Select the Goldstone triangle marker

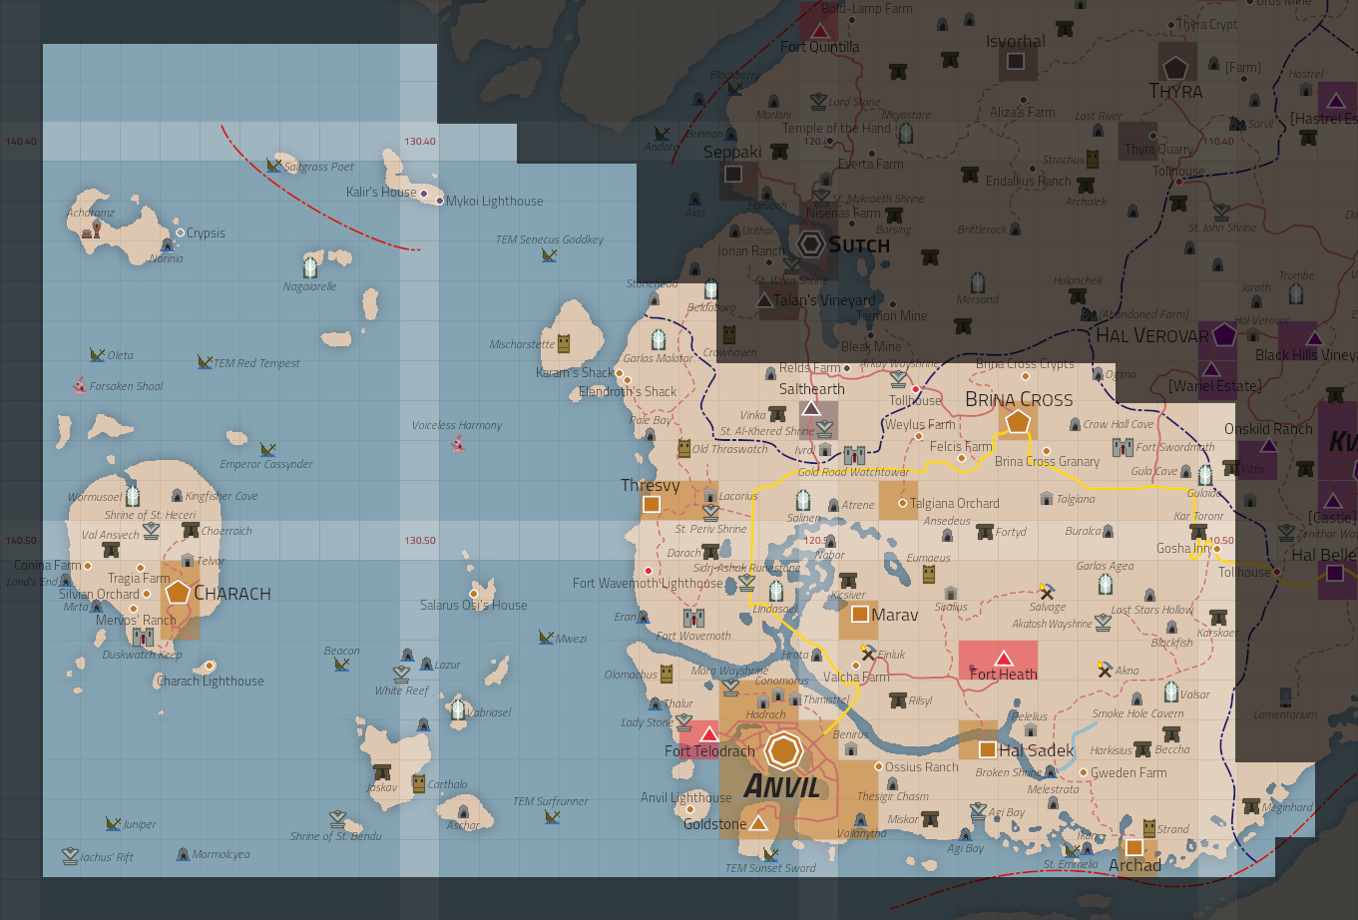[x=758, y=823]
